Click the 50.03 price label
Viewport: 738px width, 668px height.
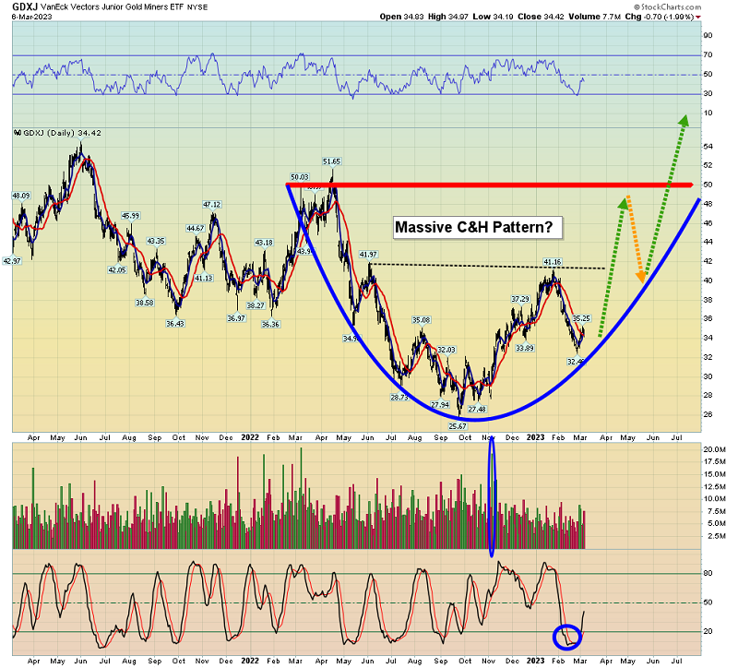tap(299, 177)
